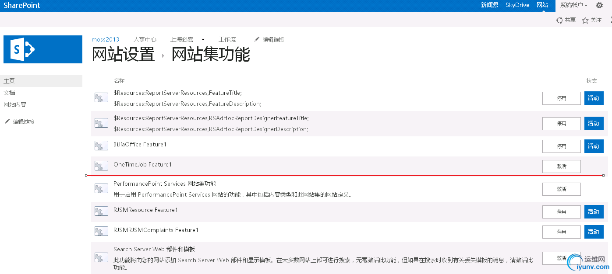Click the OneTimeJob Feature1 name
The width and height of the screenshot is (612, 274).
(142, 164)
